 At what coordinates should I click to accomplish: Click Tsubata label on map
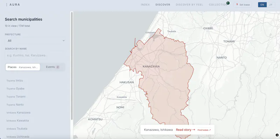pyautogui.click(x=171, y=31)
